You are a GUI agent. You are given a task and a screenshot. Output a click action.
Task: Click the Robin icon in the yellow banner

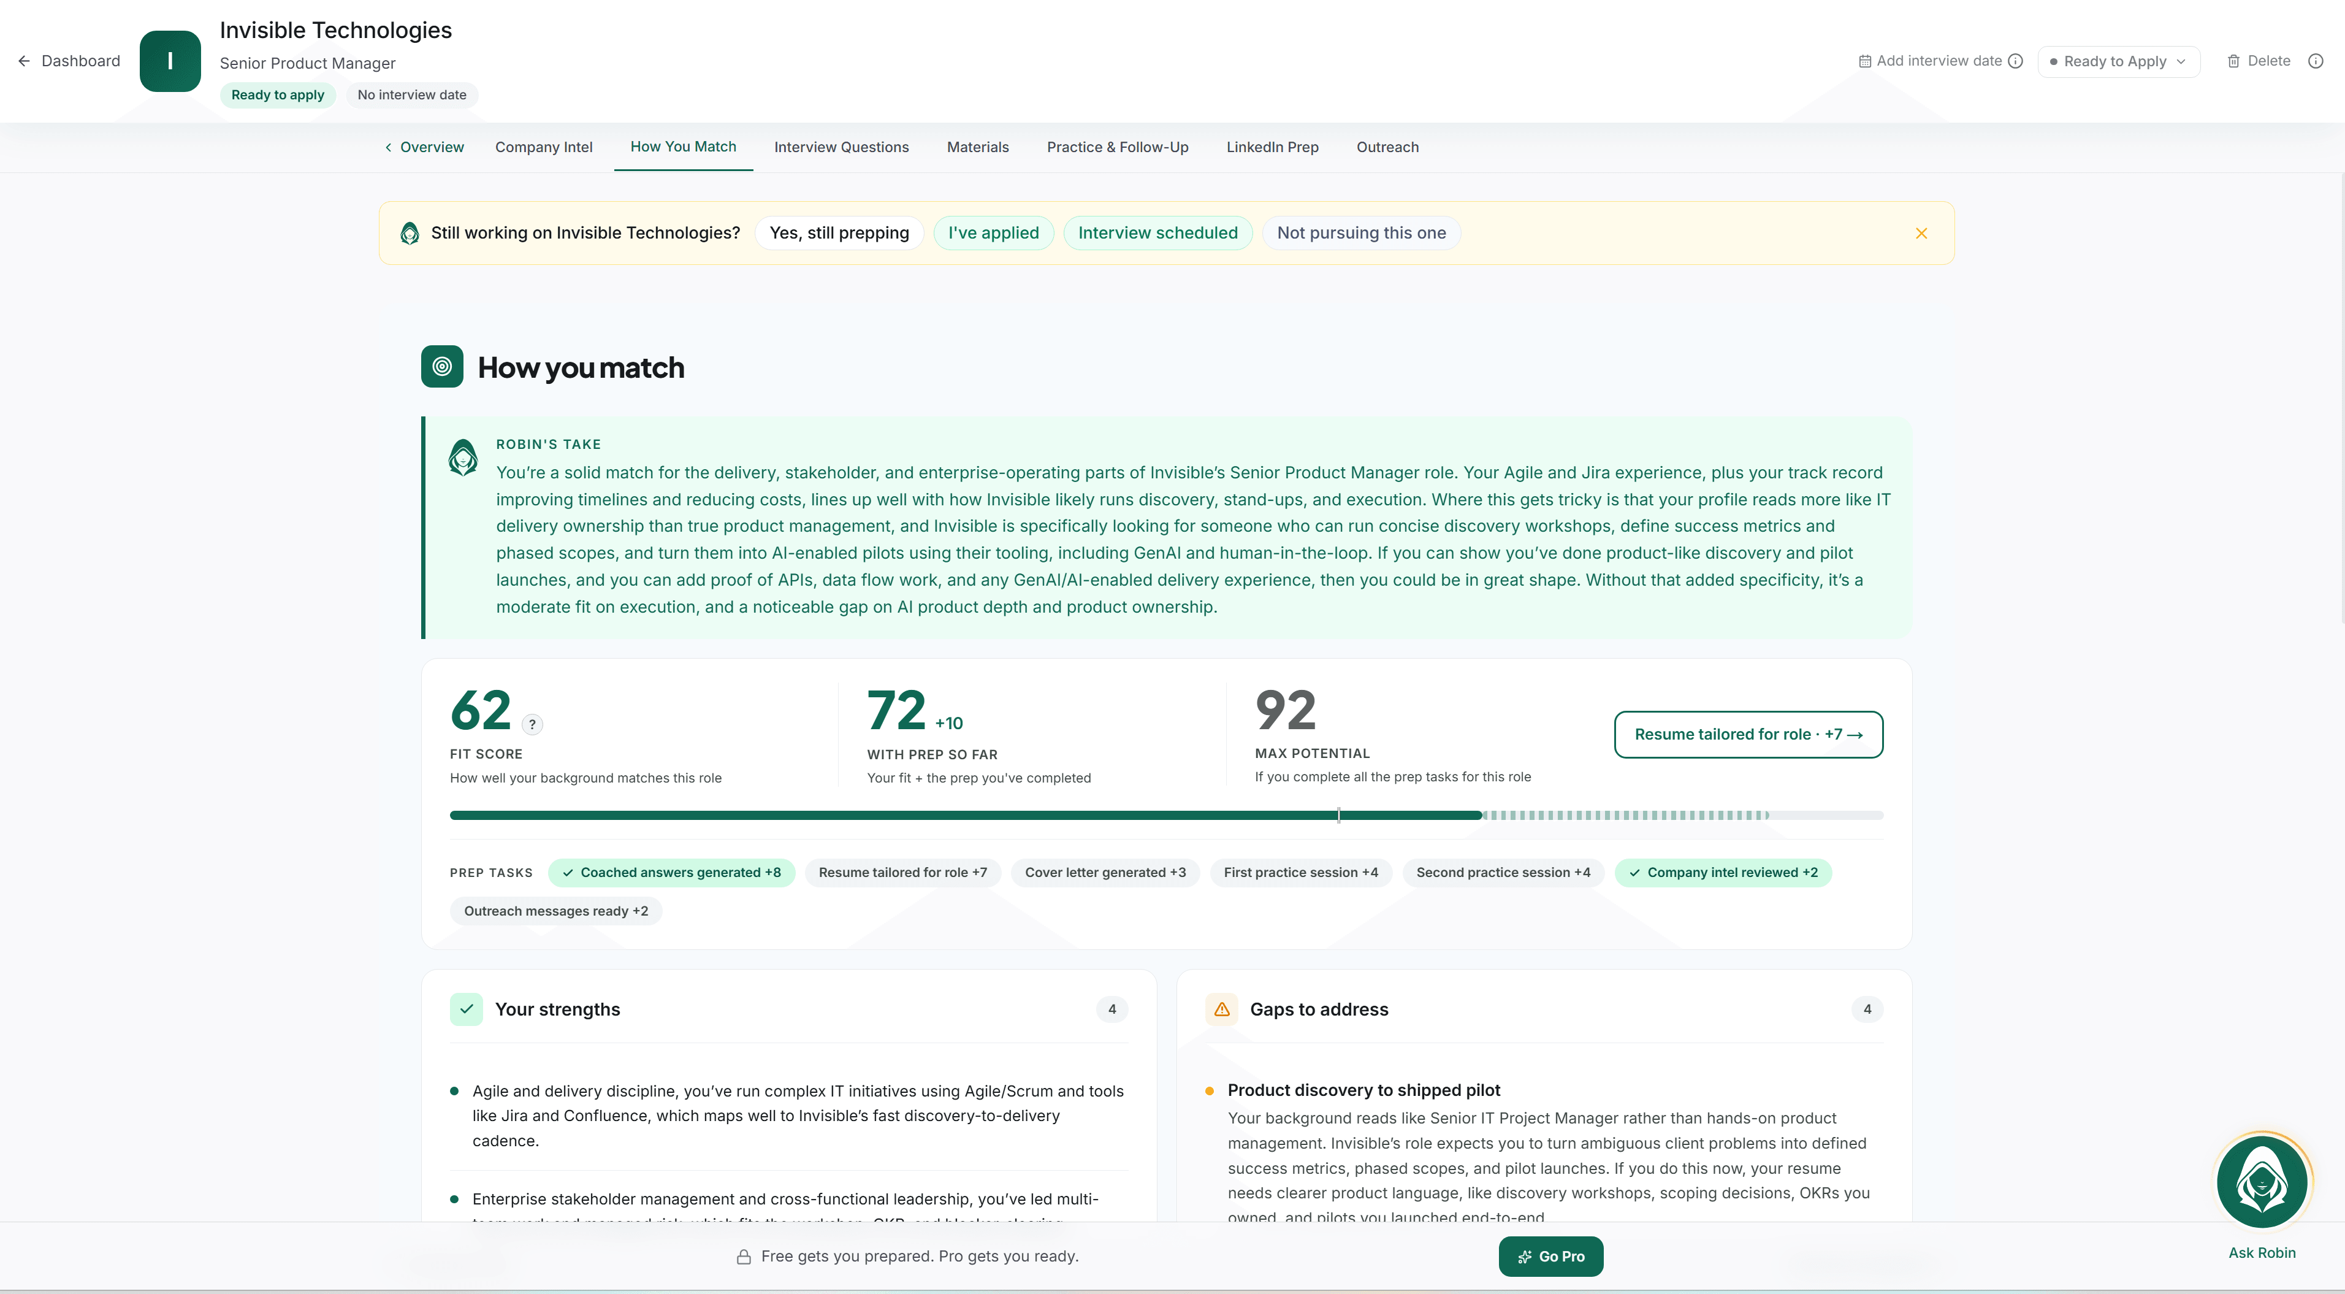[410, 233]
